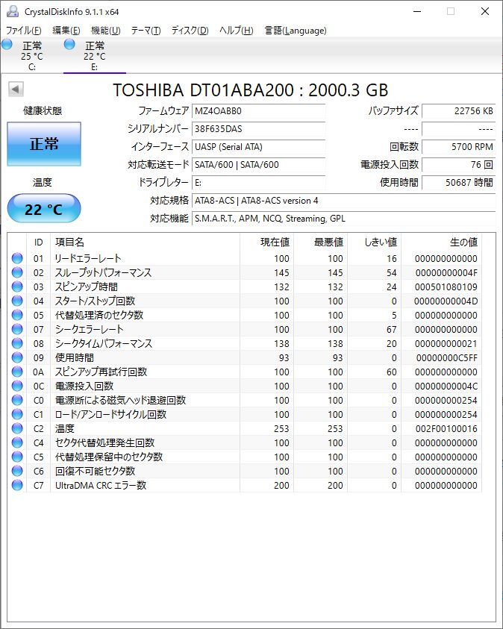Click current value 200 of UltraDMA CRC エラー数
The height and width of the screenshot is (629, 503).
(x=281, y=486)
